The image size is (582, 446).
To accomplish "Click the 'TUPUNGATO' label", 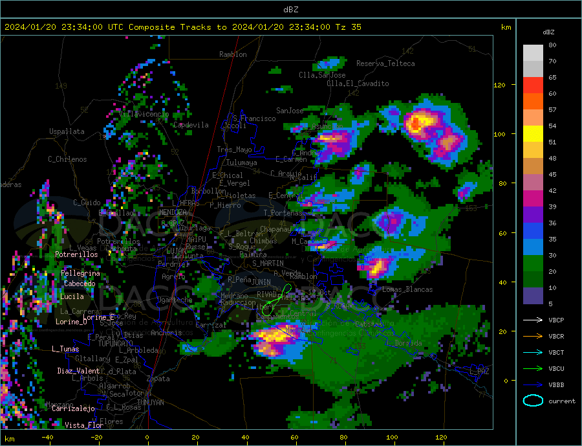I will pos(115,344).
